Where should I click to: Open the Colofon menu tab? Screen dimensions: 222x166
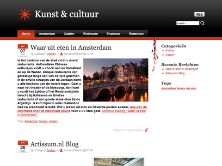(x=69, y=34)
